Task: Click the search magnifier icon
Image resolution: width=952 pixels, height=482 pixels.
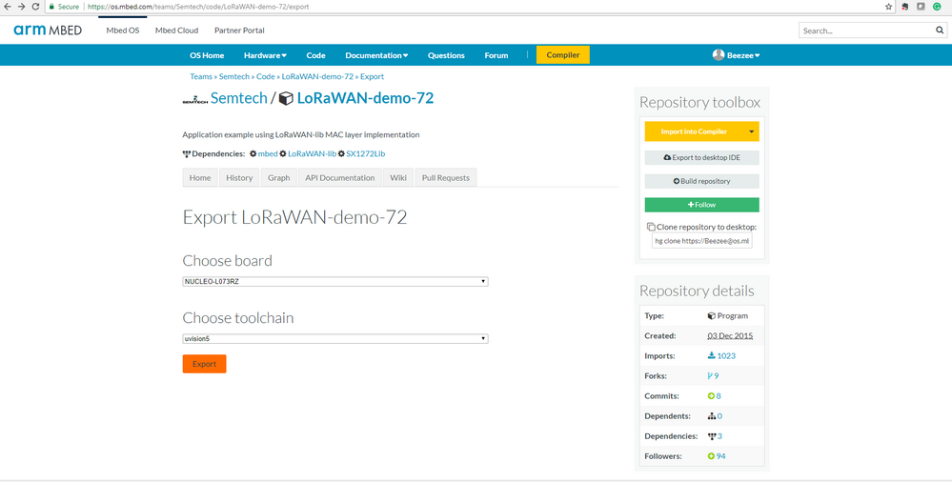Action: pos(940,30)
